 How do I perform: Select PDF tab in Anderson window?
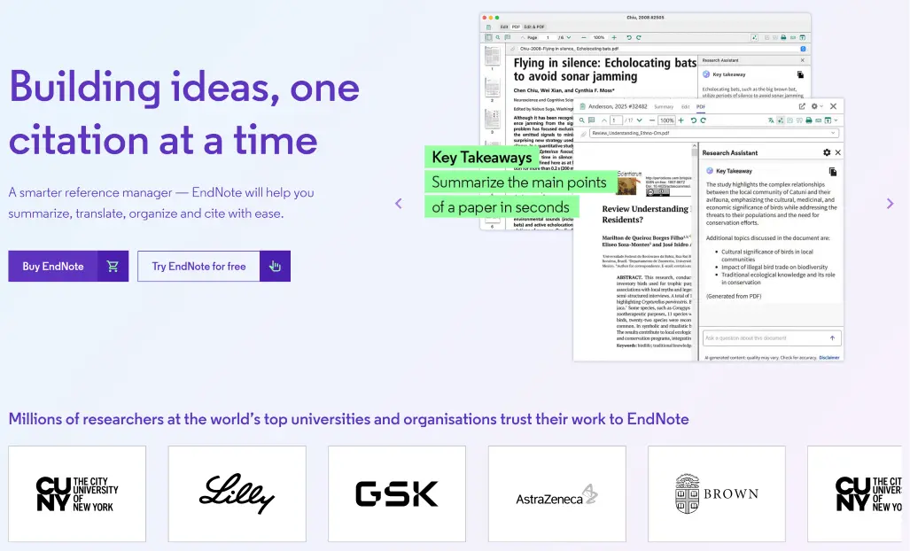point(701,106)
